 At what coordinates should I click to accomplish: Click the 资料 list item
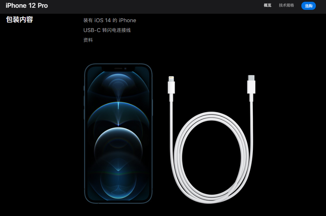coord(88,40)
